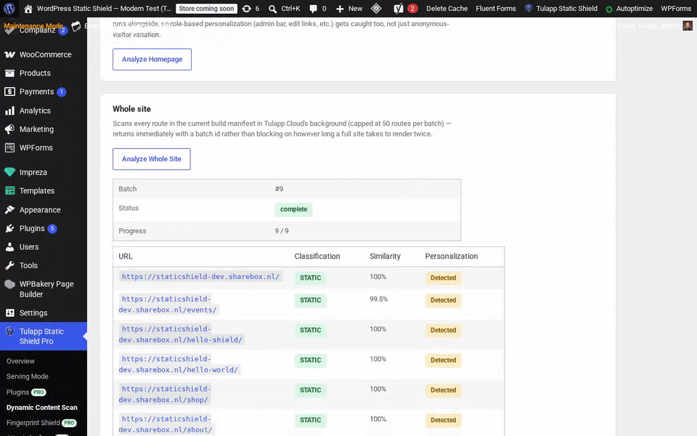697x436 pixels.
Task: Click the Appearance brush icon
Action: [x=9, y=209]
